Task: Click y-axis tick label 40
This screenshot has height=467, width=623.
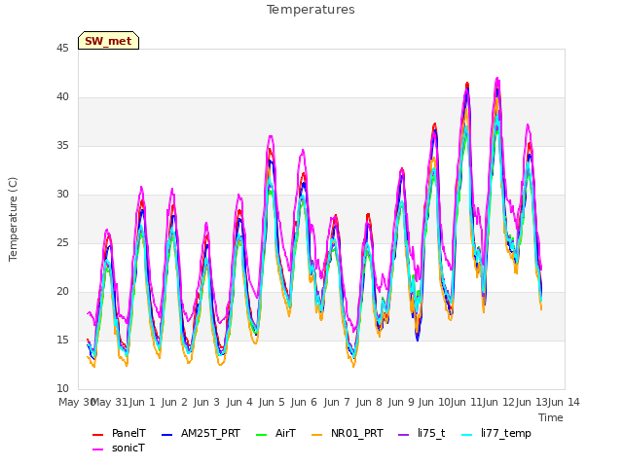Action: tap(62, 97)
